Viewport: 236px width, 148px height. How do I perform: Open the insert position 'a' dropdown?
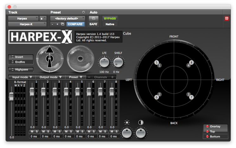(43, 18)
